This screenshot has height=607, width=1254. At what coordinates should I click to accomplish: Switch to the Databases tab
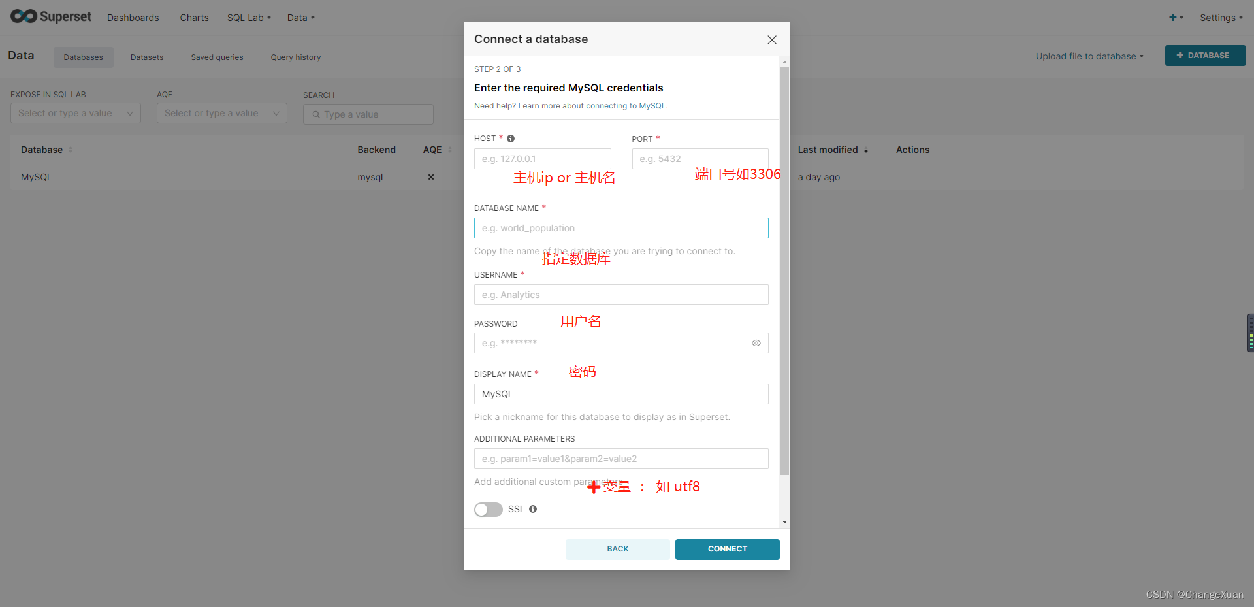pyautogui.click(x=84, y=57)
